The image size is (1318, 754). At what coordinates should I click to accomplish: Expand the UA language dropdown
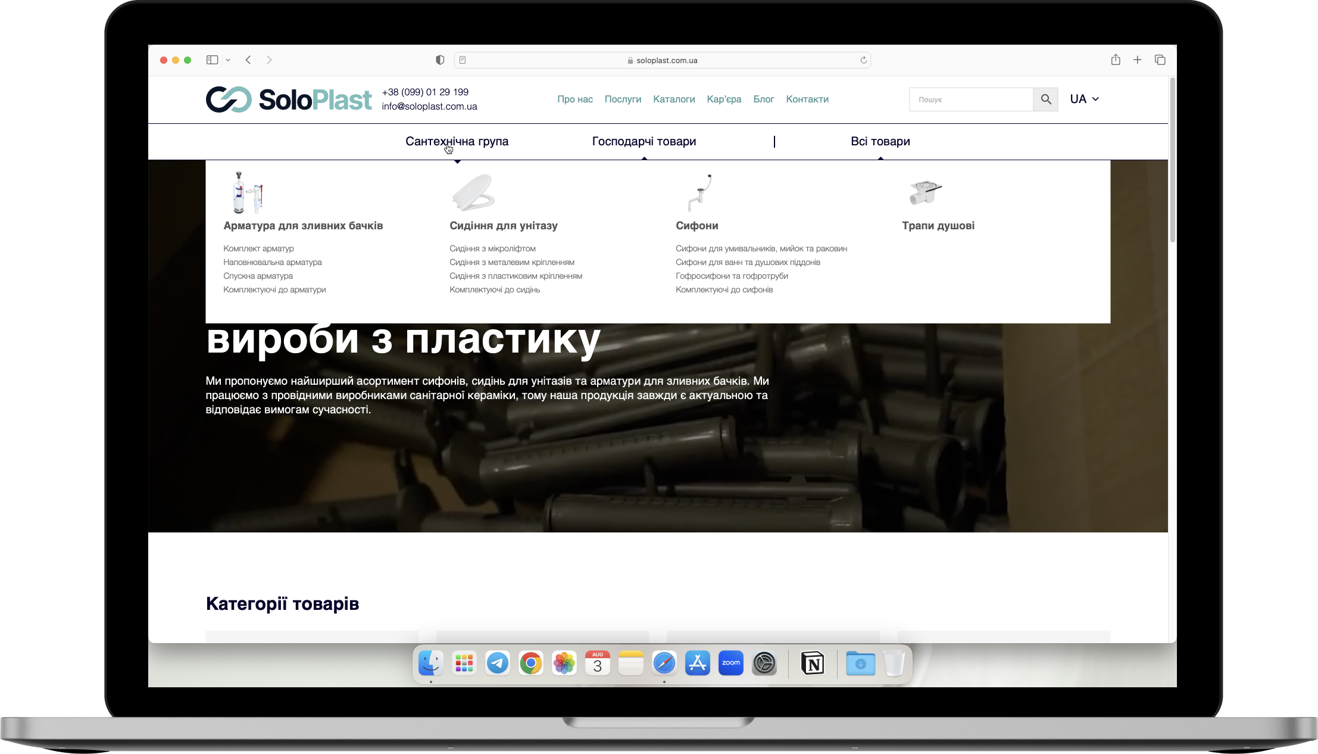click(1084, 99)
